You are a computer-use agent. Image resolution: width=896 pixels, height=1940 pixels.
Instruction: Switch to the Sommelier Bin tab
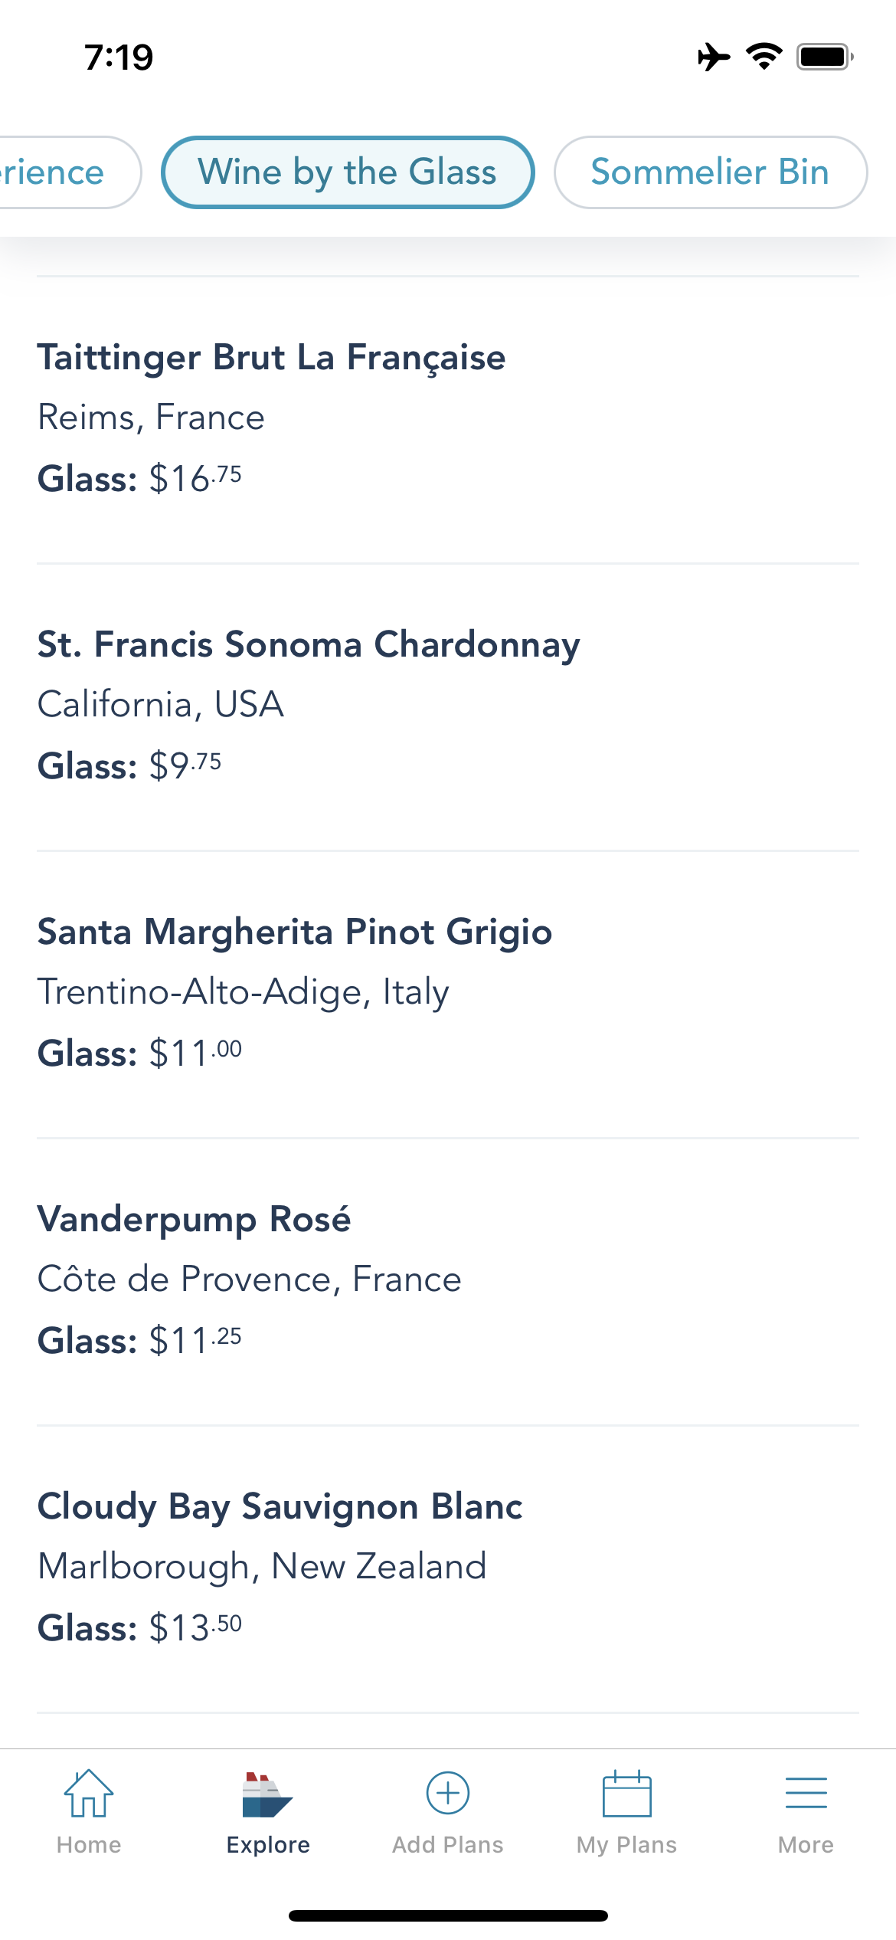click(710, 172)
